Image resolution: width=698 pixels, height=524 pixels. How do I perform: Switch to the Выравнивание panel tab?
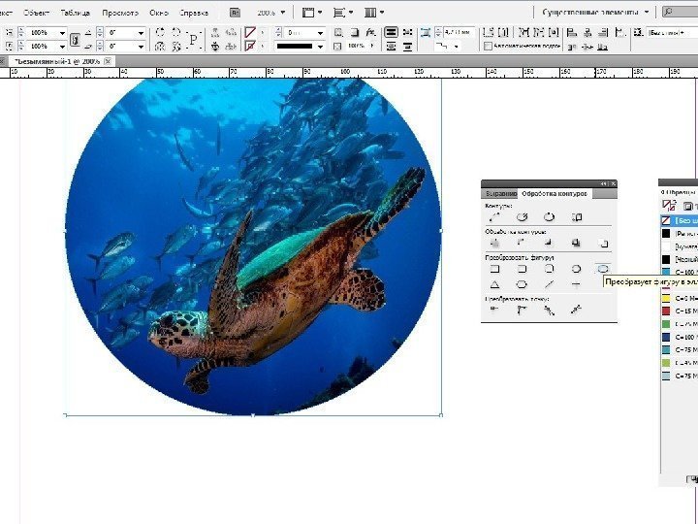(500, 194)
